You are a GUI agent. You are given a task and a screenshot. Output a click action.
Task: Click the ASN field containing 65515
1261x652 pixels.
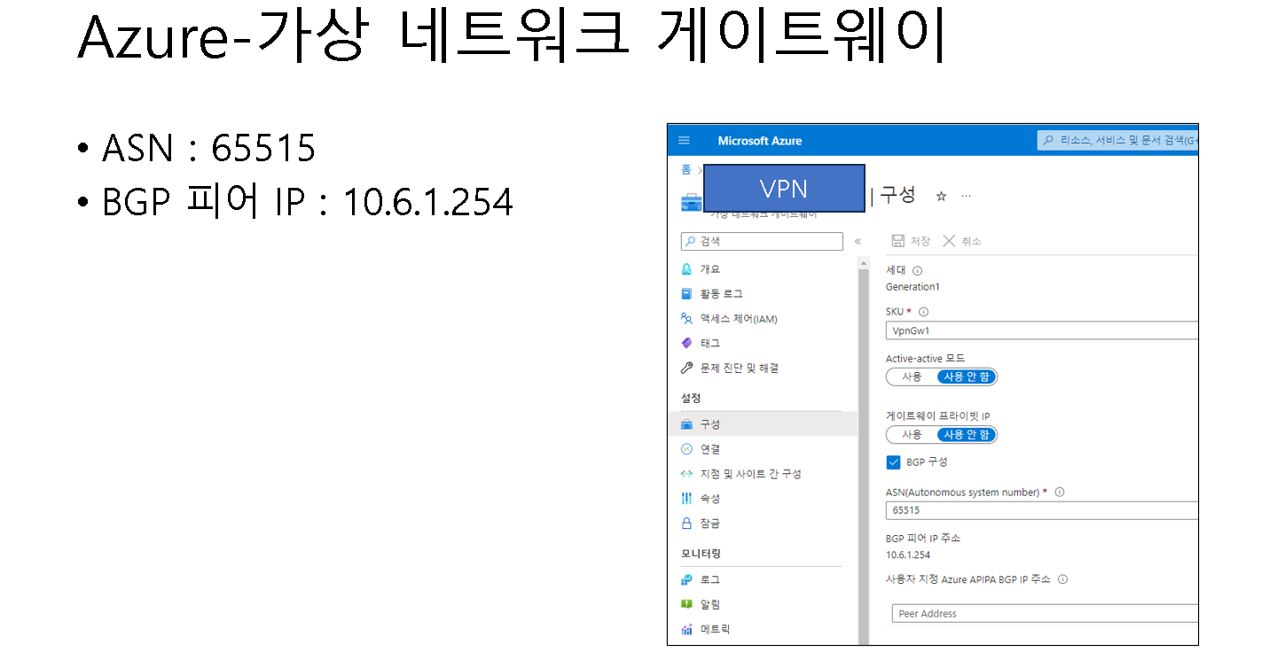(1042, 510)
